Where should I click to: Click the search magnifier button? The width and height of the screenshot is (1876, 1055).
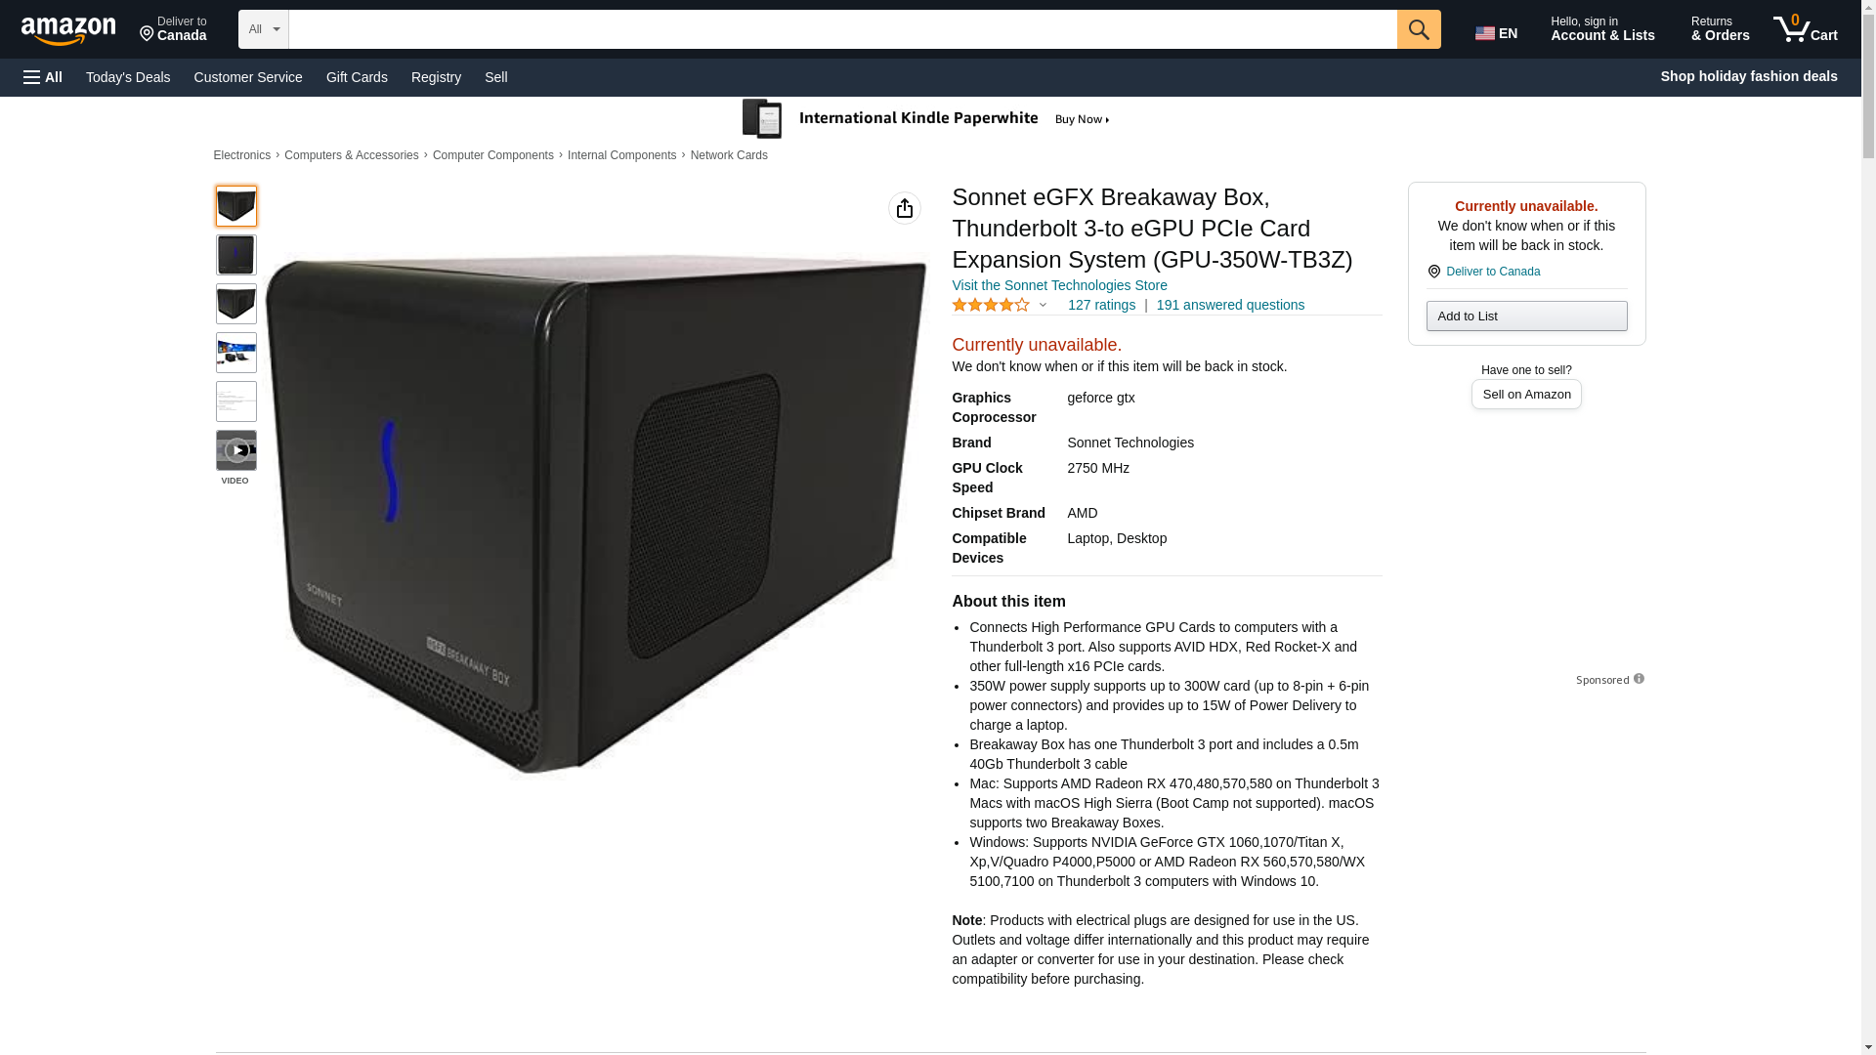click(1419, 29)
